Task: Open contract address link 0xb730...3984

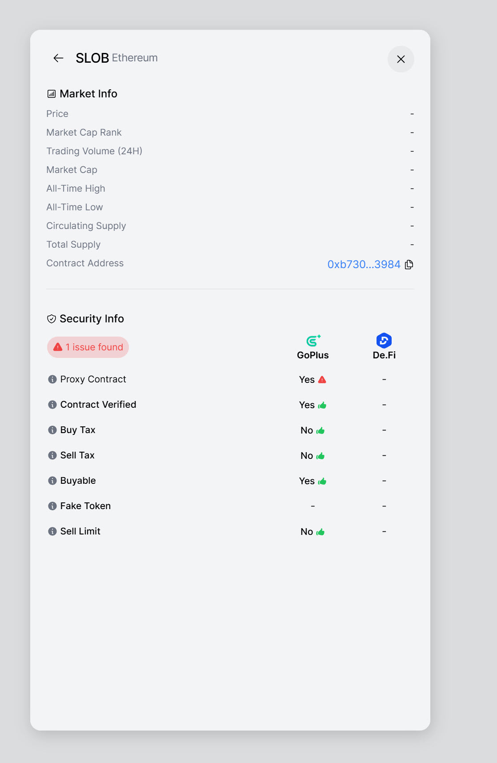Action: [364, 265]
